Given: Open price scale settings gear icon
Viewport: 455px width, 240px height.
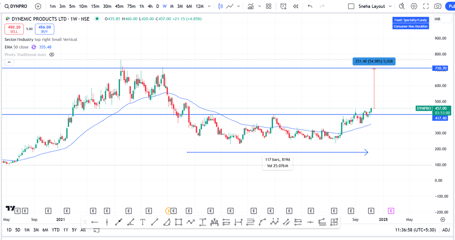Looking at the screenshot, I should [x=443, y=220].
